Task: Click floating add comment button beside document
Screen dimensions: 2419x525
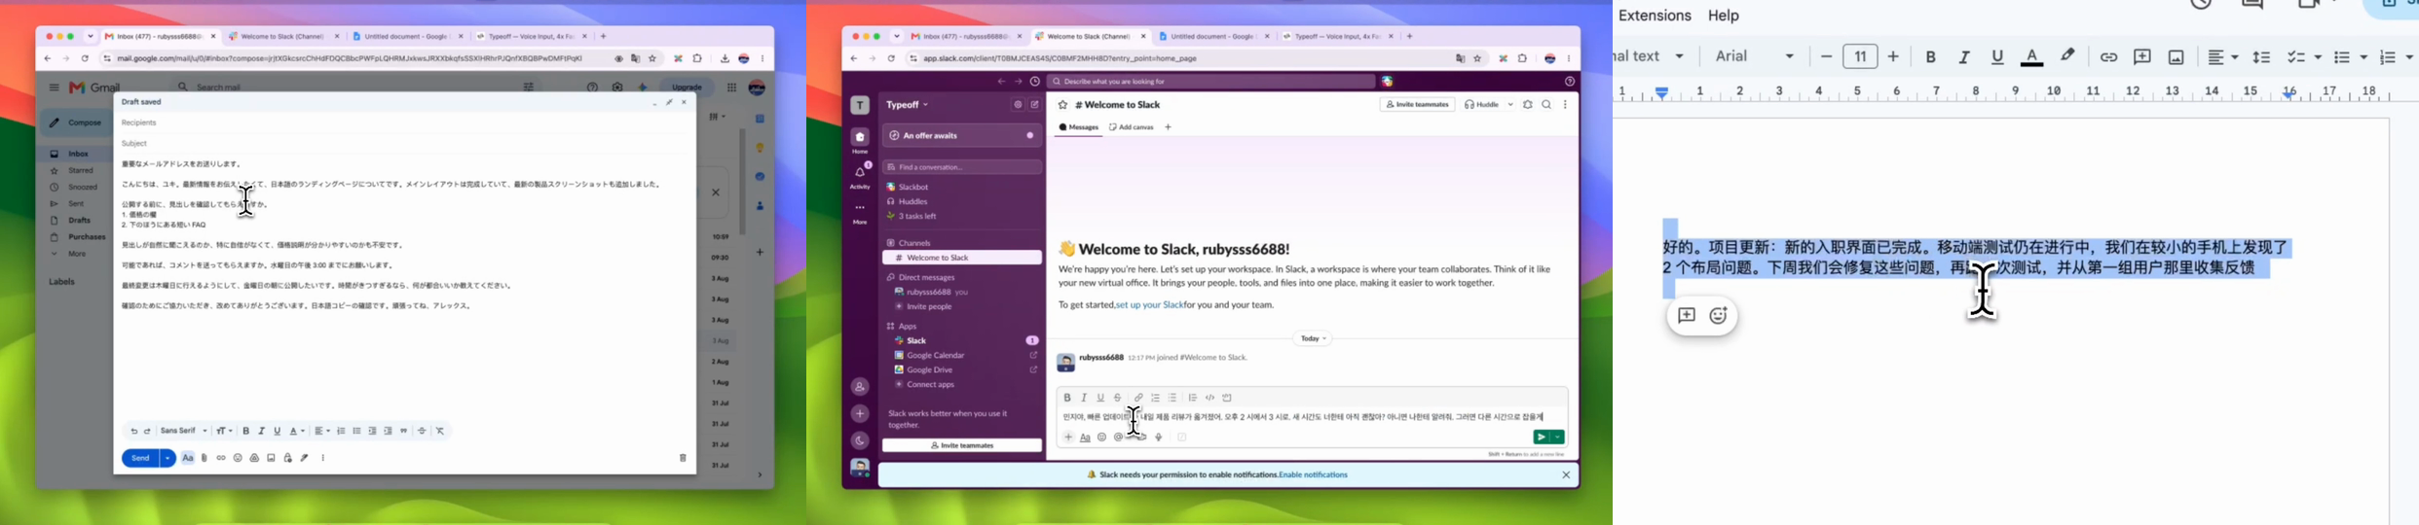Action: (x=1686, y=316)
